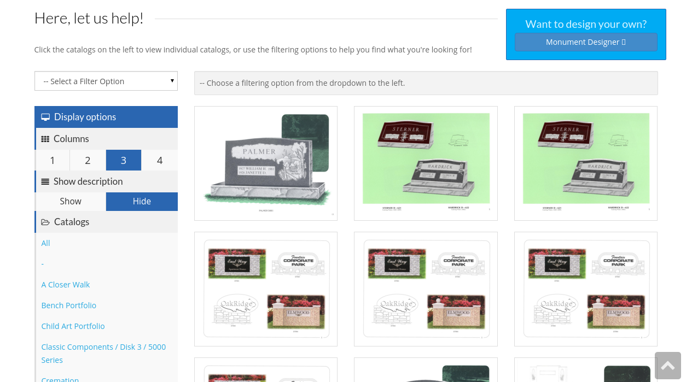
Task: Open the right East Way signs thumbnail
Action: 586,289
